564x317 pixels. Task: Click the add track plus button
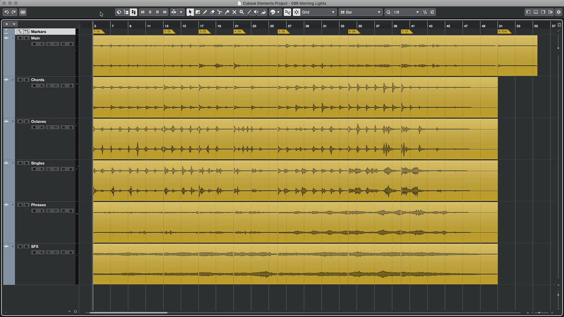pyautogui.click(x=7, y=24)
